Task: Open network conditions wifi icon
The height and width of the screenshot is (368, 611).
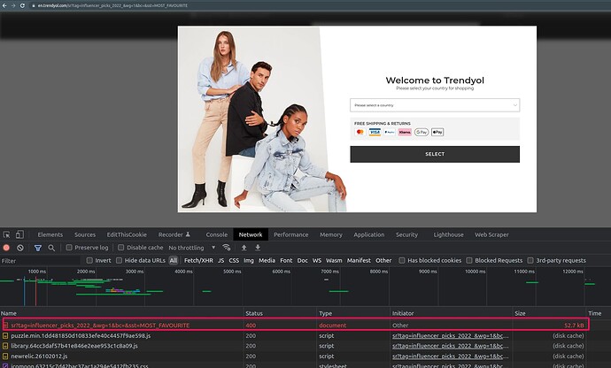Action: (227, 248)
